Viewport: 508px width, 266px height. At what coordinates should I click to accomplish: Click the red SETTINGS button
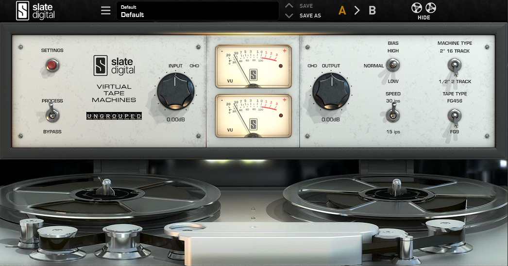pyautogui.click(x=52, y=66)
